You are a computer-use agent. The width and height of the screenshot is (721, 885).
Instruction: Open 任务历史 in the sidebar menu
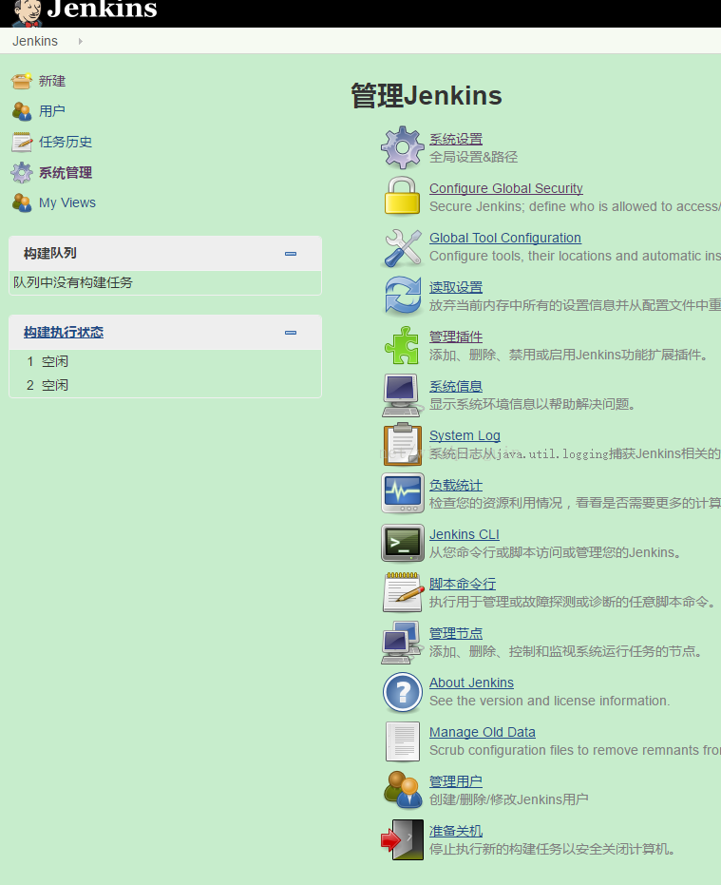[x=66, y=142]
